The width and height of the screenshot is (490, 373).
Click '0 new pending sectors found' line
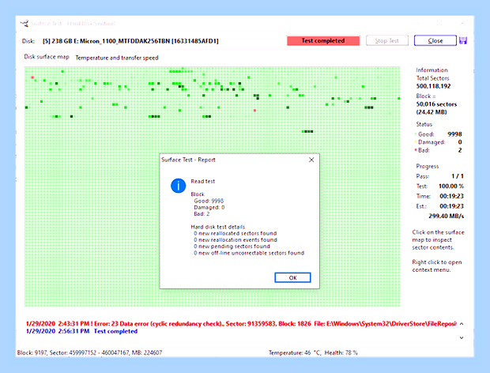(x=232, y=247)
